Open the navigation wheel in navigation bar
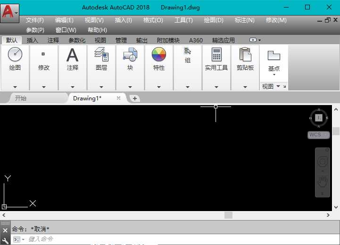 pos(323,162)
